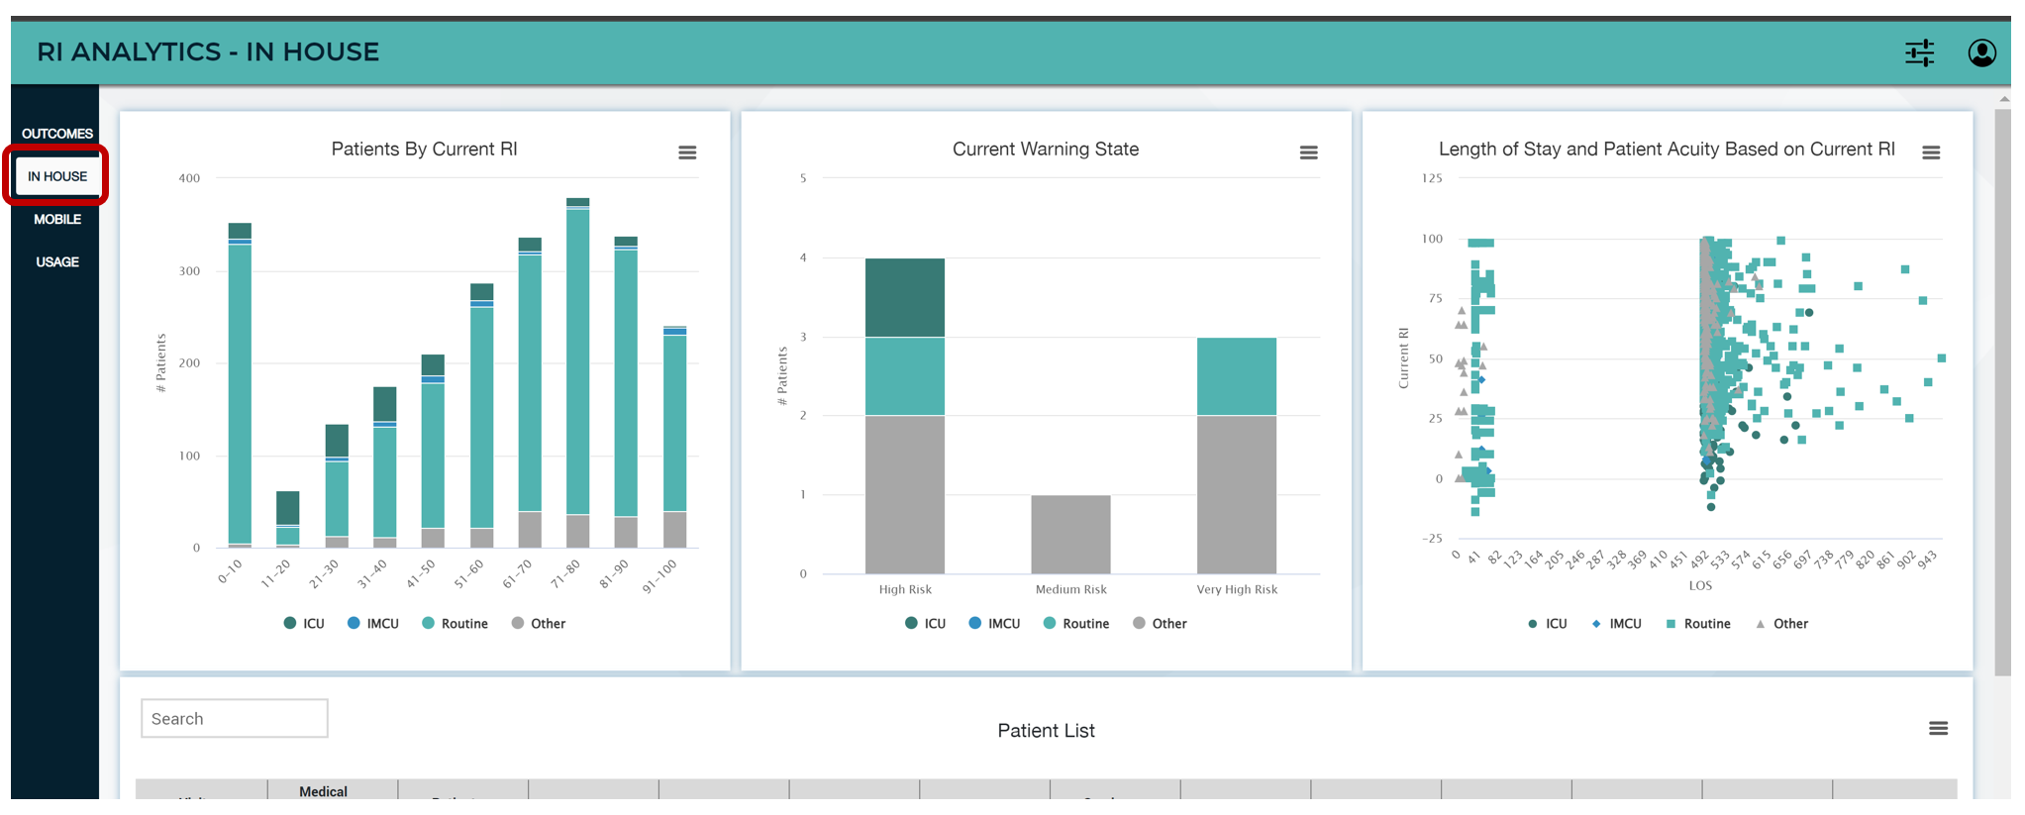Click the 11-20 bar in Patients By Current RI

(288, 520)
